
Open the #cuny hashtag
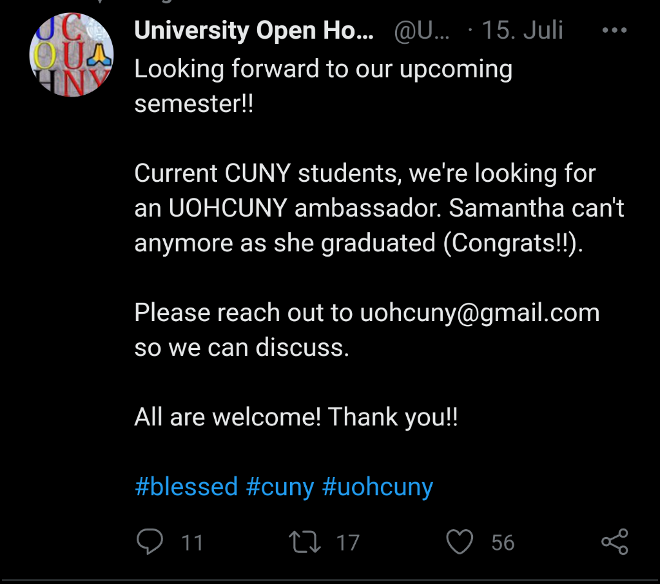coord(280,486)
